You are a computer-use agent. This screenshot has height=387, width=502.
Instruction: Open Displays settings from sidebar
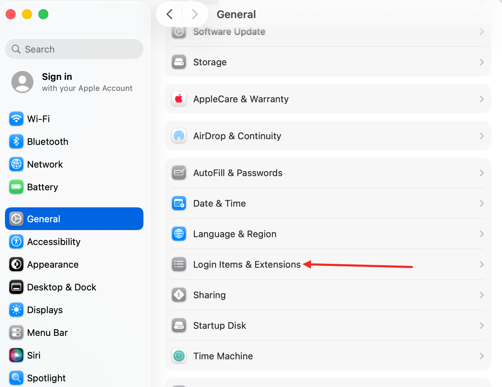pos(74,310)
